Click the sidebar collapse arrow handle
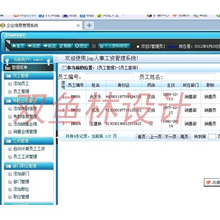Image resolution: width=220 pixels, height=220 pixels. (57, 137)
